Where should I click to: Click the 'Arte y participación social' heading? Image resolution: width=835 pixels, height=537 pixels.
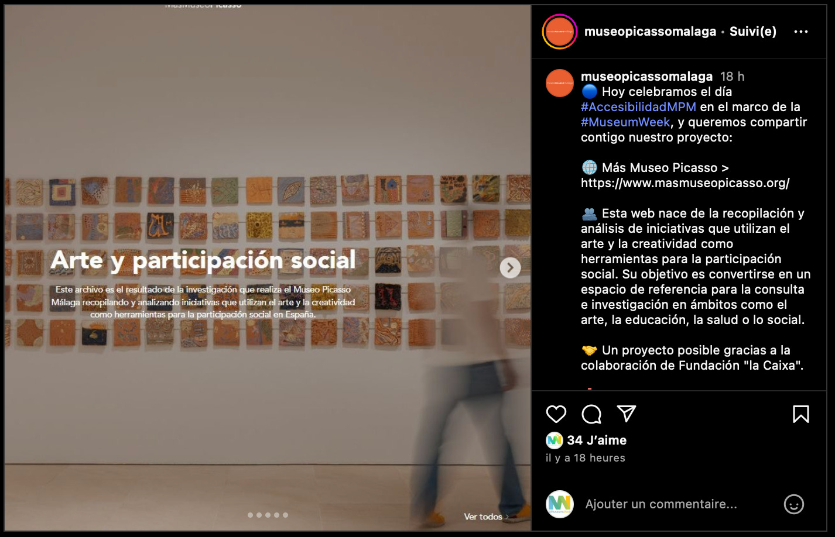point(203,260)
